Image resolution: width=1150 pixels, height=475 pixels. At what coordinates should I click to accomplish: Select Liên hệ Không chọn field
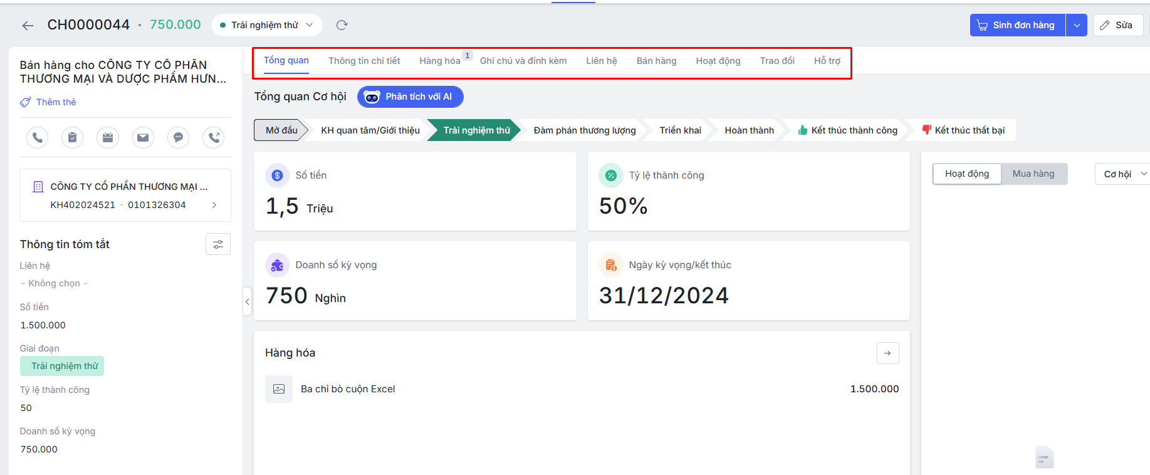(x=55, y=283)
